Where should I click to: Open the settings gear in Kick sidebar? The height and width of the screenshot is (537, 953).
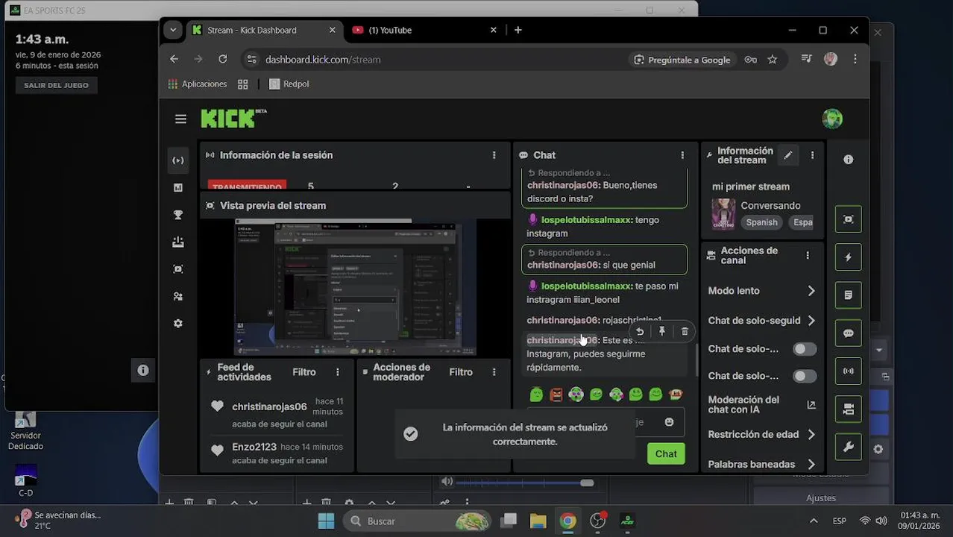click(178, 324)
